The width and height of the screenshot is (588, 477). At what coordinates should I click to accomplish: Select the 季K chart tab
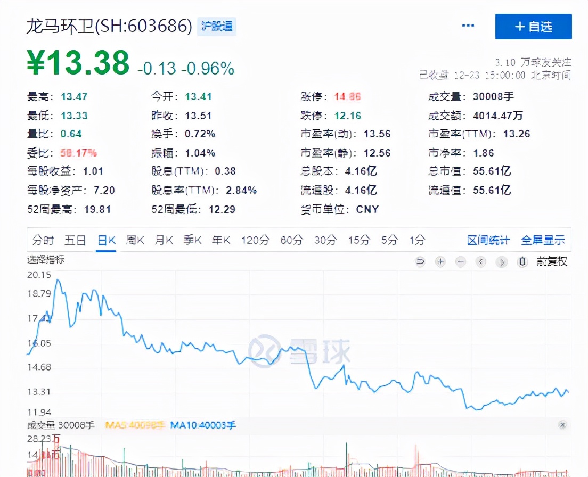pos(192,240)
